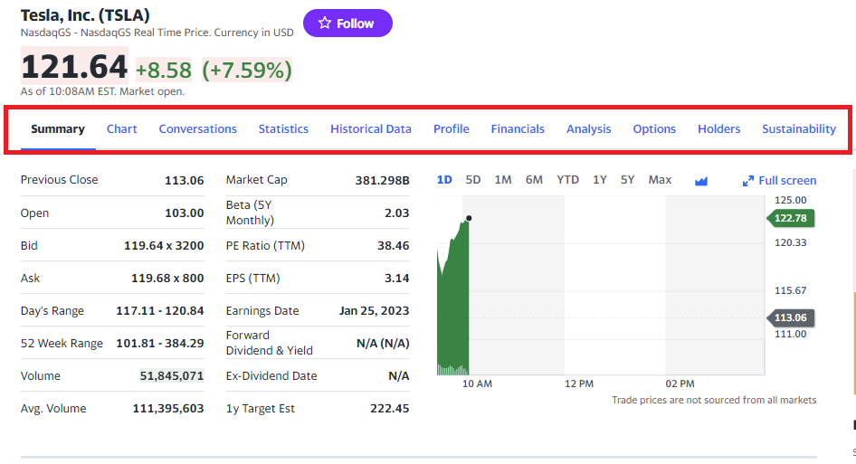Click the 125.00 y-axis label
This screenshot has width=856, height=464.
tap(791, 200)
